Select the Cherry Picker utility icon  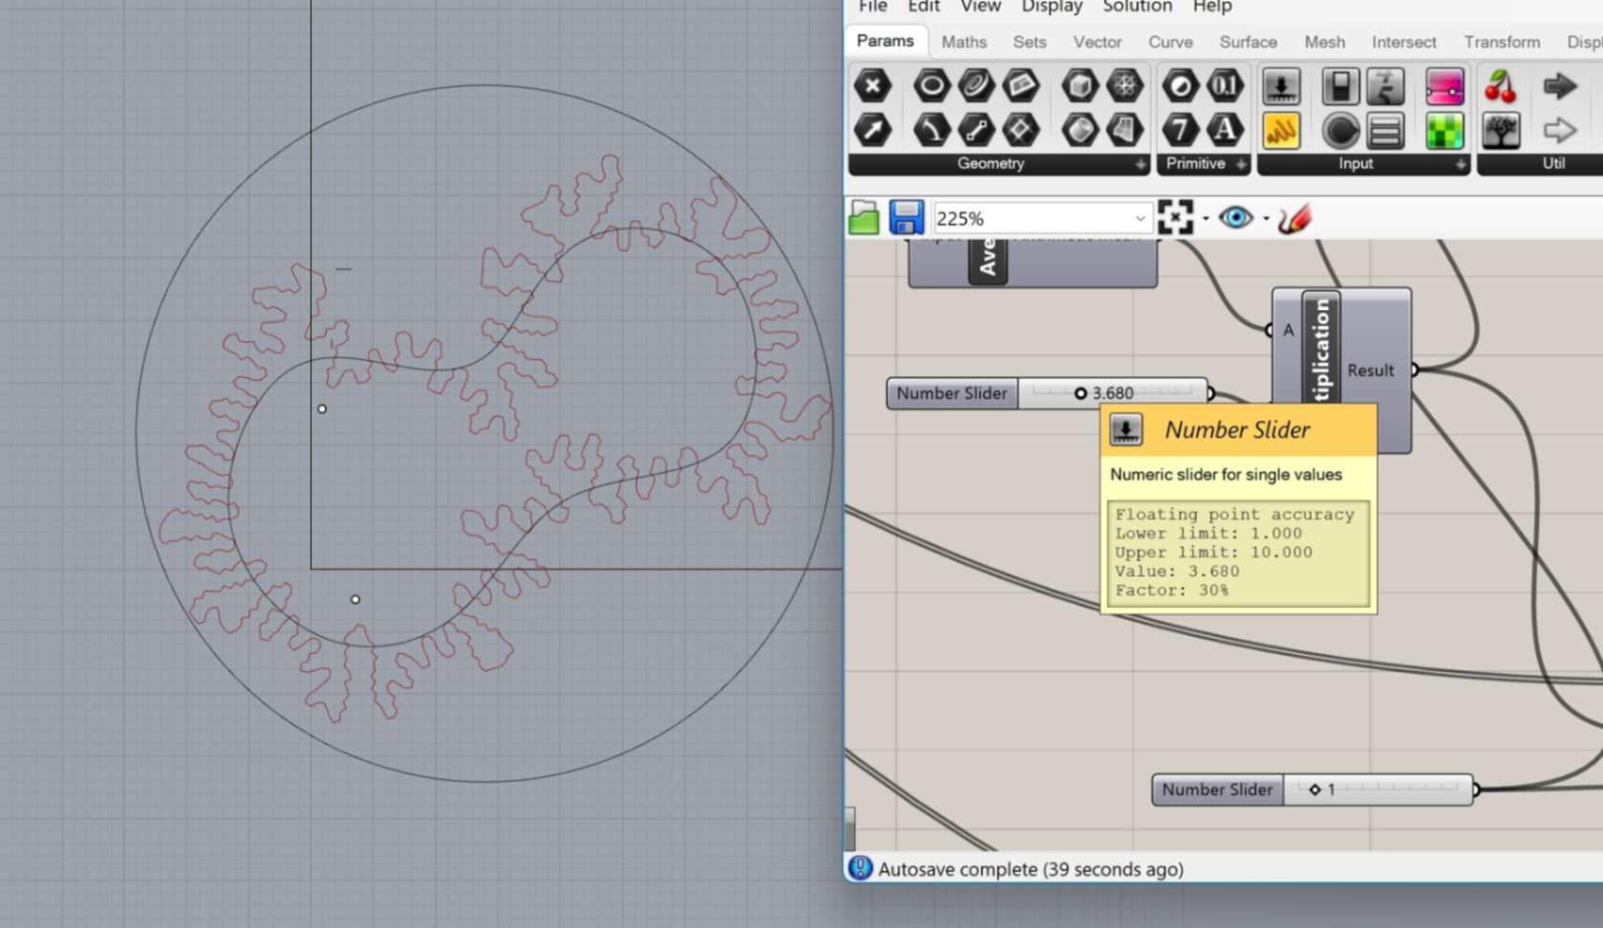click(x=1501, y=86)
